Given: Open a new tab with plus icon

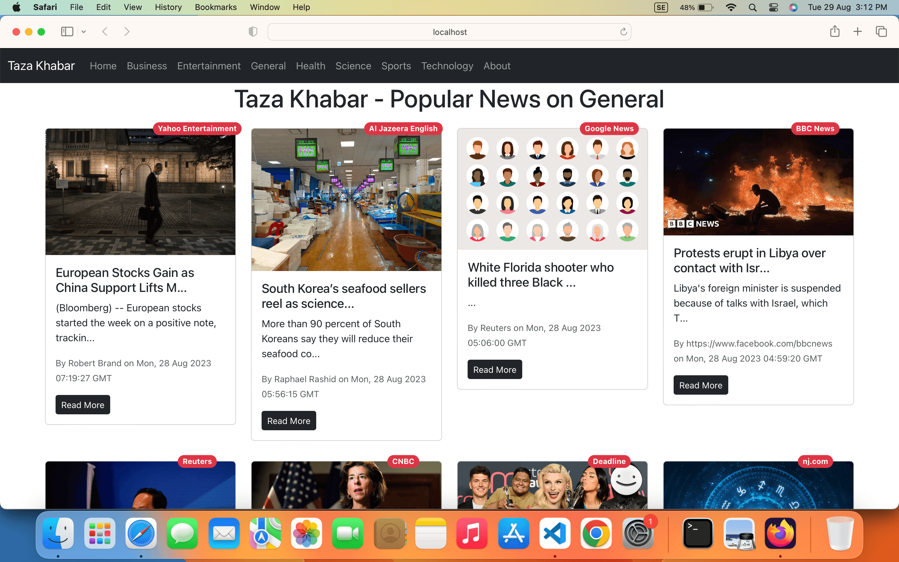Looking at the screenshot, I should [x=857, y=32].
